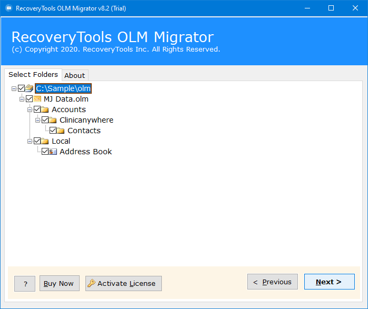This screenshot has width=368, height=309.
Task: Close the OLM Migrator window
Action: (355, 8)
